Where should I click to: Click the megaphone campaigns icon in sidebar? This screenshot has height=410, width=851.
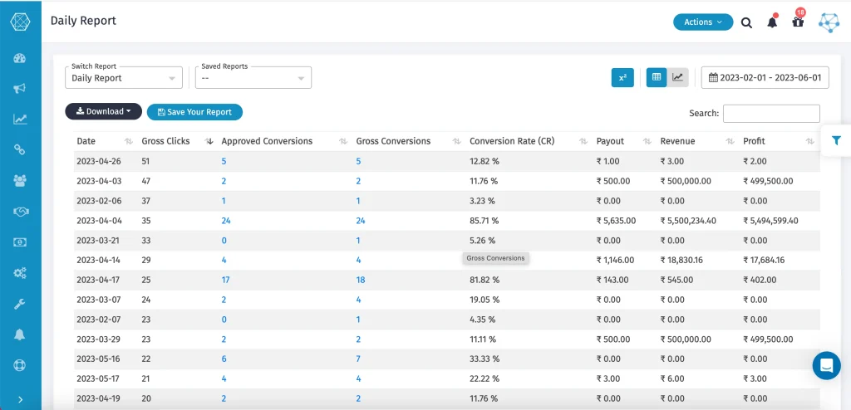point(20,88)
